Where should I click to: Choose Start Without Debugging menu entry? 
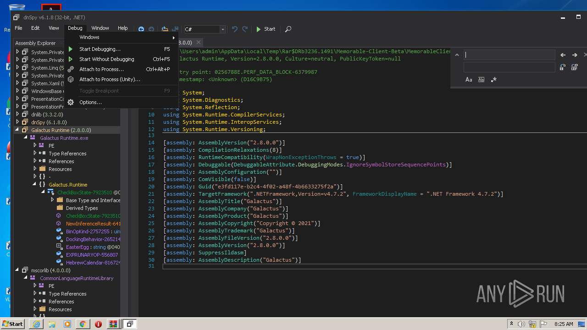pos(121,59)
